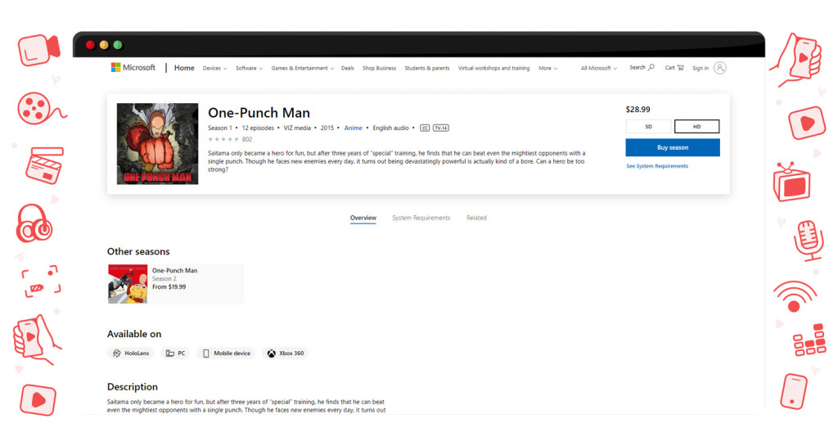Expand the Software menu
Image resolution: width=838 pixels, height=446 pixels.
tap(249, 68)
